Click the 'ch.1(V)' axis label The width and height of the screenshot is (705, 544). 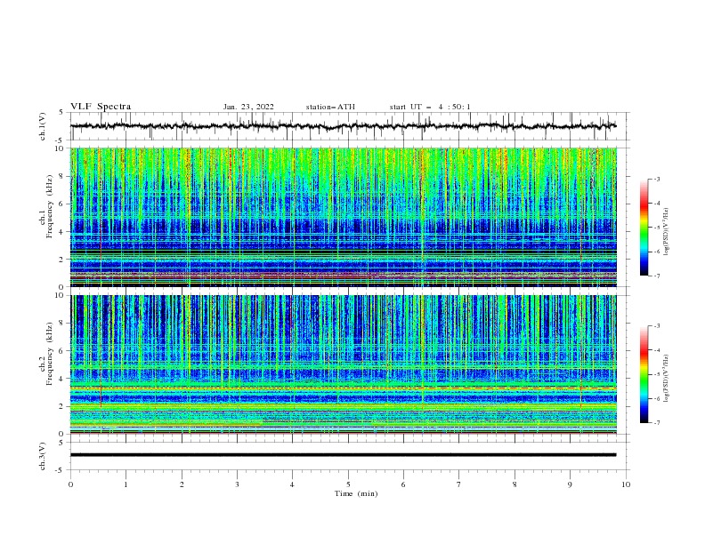[x=43, y=126]
